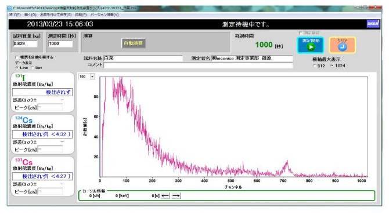The width and height of the screenshot is (389, 215).
Task: Start measurement with the 測定開始 play button
Action: tap(310, 45)
